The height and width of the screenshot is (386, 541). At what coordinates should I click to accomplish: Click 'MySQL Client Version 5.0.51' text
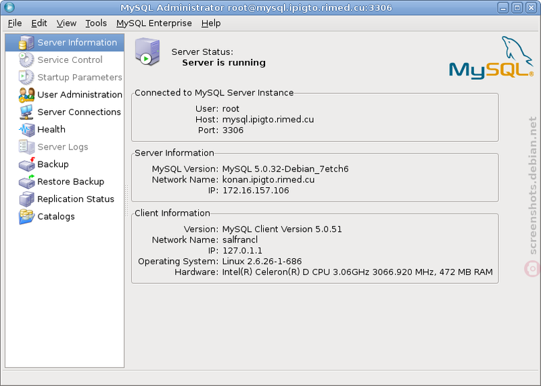(282, 229)
